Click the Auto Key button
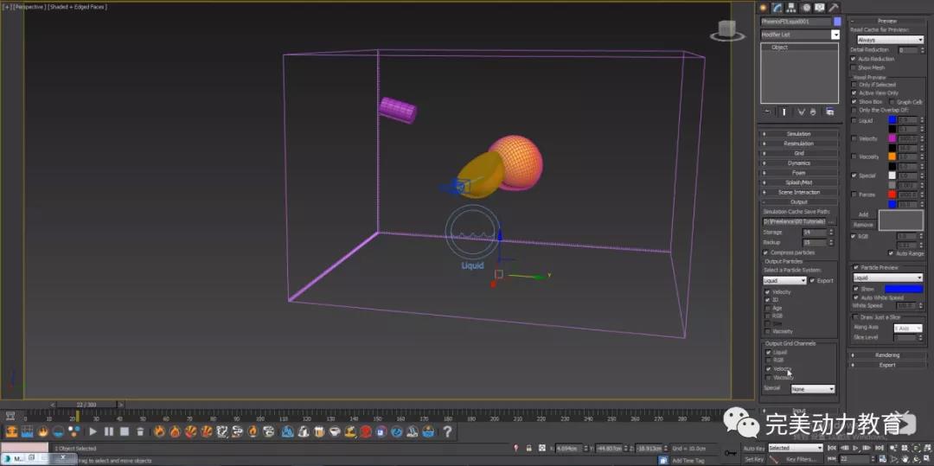The image size is (934, 466). tap(752, 448)
